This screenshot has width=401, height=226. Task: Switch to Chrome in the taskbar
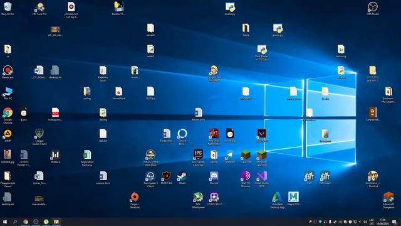[x=26, y=222]
